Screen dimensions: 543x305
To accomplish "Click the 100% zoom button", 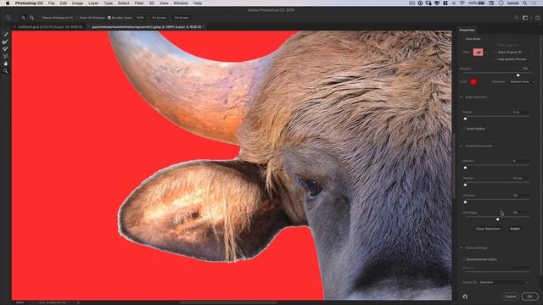I will coord(140,18).
